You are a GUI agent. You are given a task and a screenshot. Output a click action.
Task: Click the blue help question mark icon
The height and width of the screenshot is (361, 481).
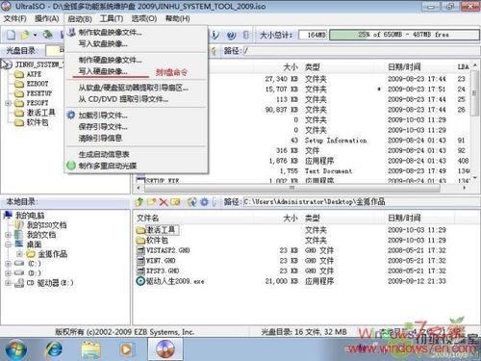[x=231, y=35]
